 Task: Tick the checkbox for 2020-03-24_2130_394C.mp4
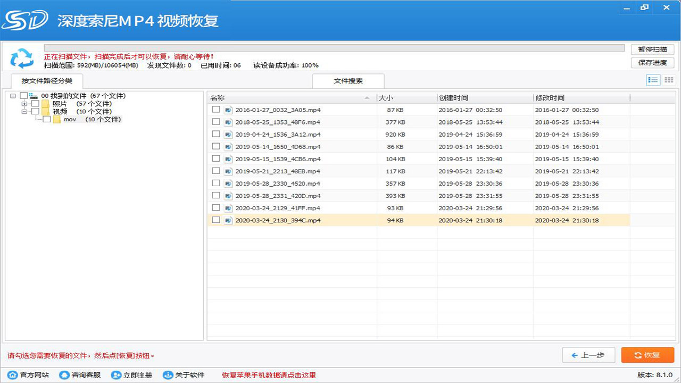(216, 220)
